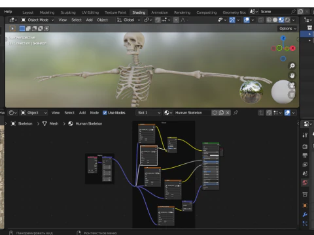This screenshot has height=235, width=314.
Task: Open the Scene properties tab icon
Action: click(305, 174)
